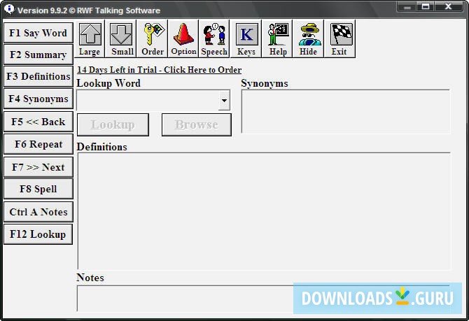Click the app icon in title bar
Screen dimensions: 469x321
[9, 9]
